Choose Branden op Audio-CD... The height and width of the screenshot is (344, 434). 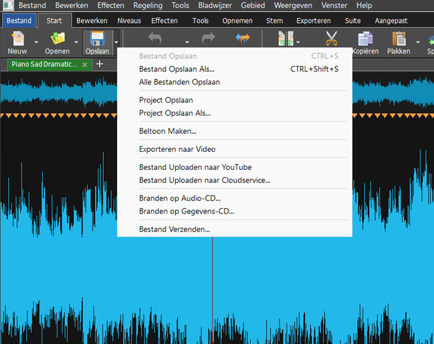click(235, 198)
